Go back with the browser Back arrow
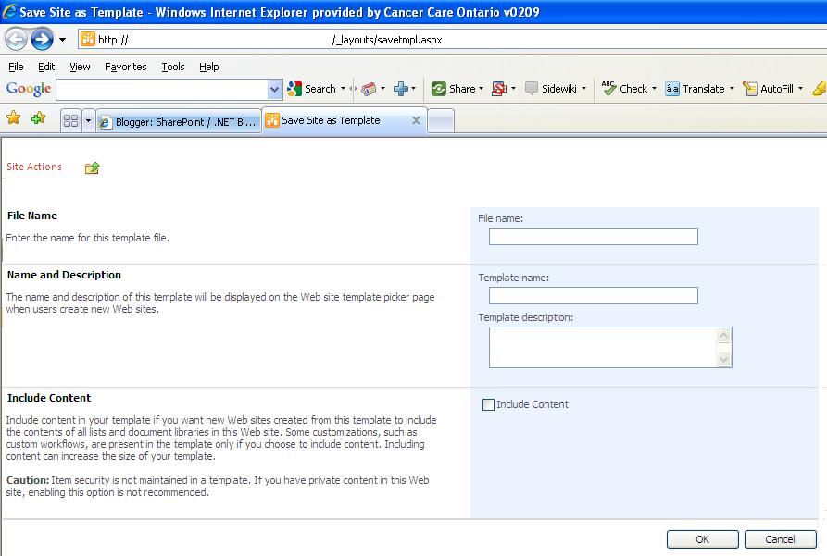The width and height of the screenshot is (827, 556). click(16, 40)
